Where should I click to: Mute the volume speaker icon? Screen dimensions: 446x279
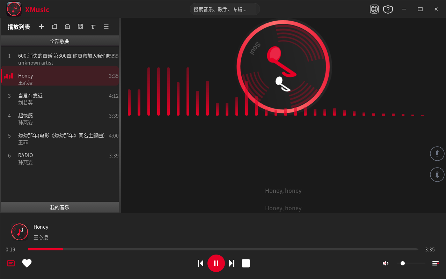(x=386, y=263)
